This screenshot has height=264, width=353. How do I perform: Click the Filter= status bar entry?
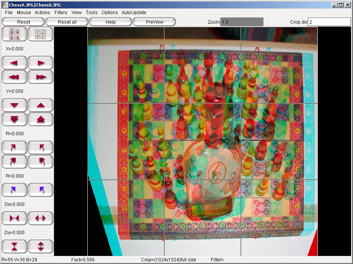(217, 260)
